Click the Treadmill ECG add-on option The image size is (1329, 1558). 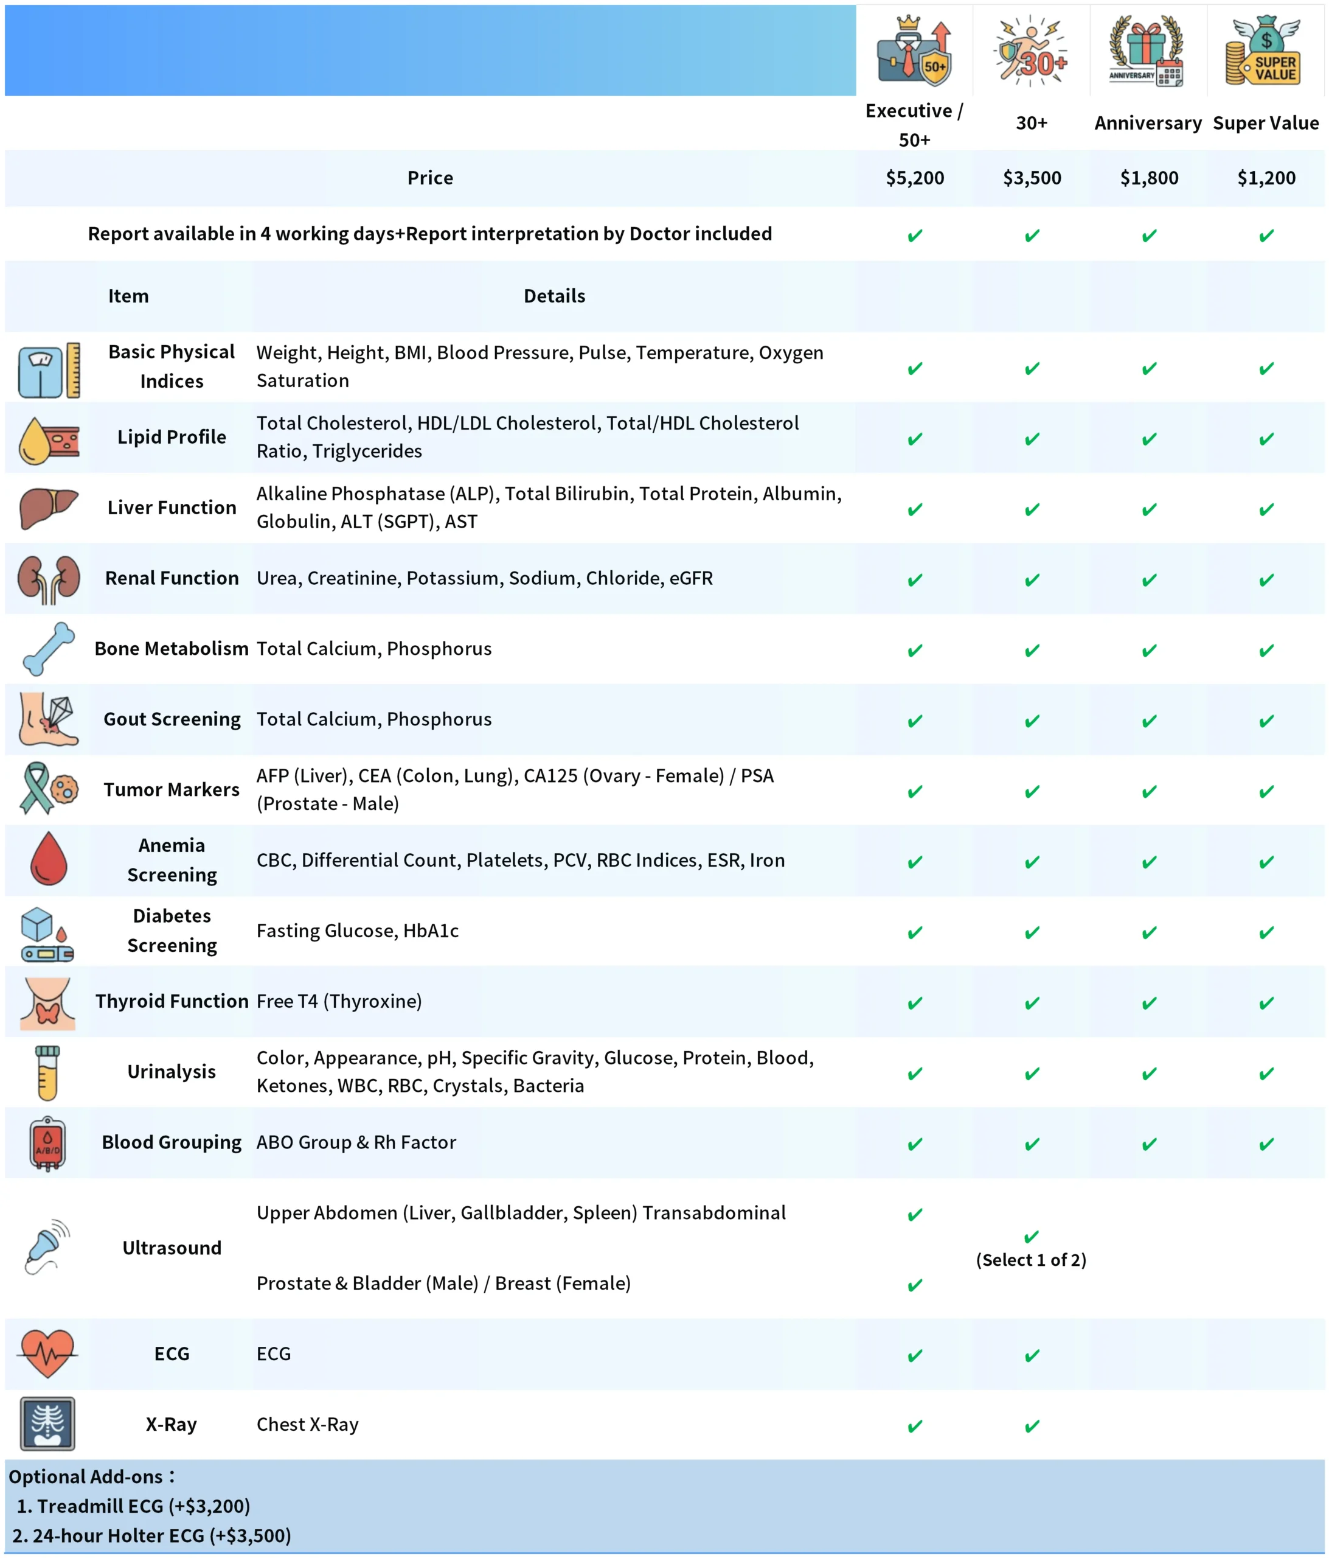(133, 1506)
